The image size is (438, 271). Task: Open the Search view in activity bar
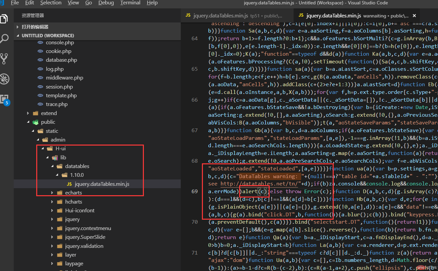click(4, 38)
